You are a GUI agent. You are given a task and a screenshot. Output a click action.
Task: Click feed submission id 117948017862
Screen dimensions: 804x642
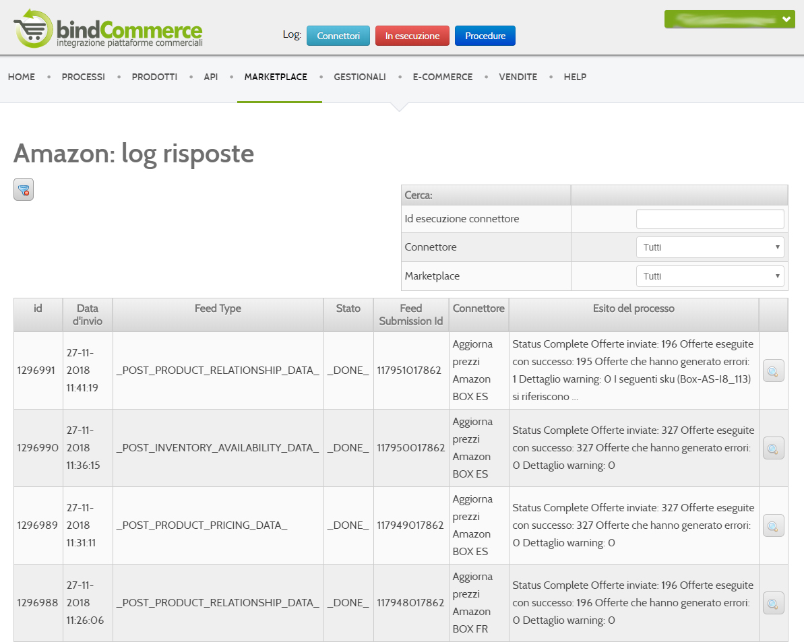410,602
